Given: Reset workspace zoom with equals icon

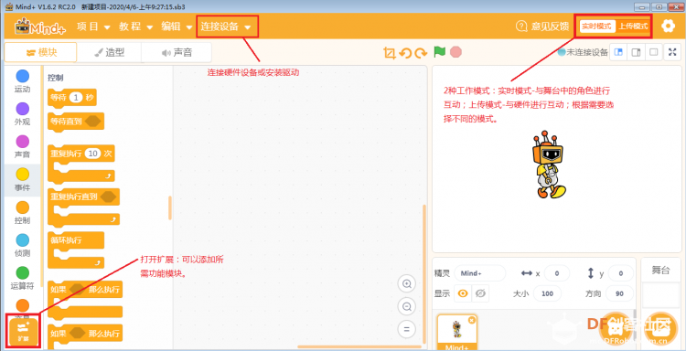Looking at the screenshot, I should click(x=406, y=329).
